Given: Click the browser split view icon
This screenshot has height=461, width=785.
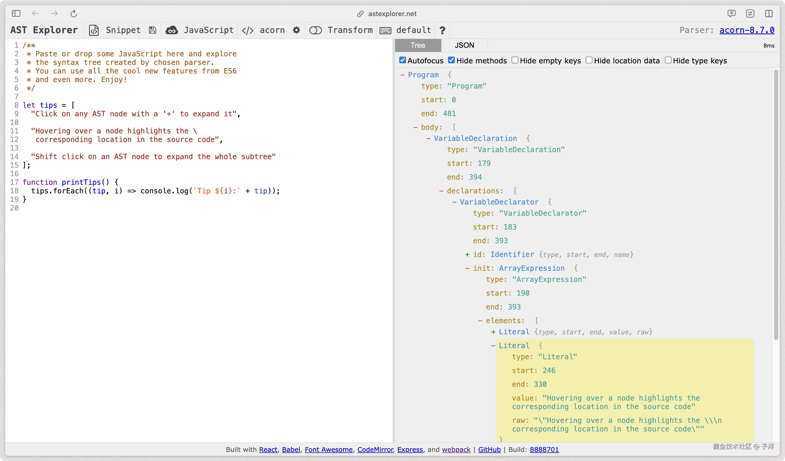Looking at the screenshot, I should click(768, 14).
